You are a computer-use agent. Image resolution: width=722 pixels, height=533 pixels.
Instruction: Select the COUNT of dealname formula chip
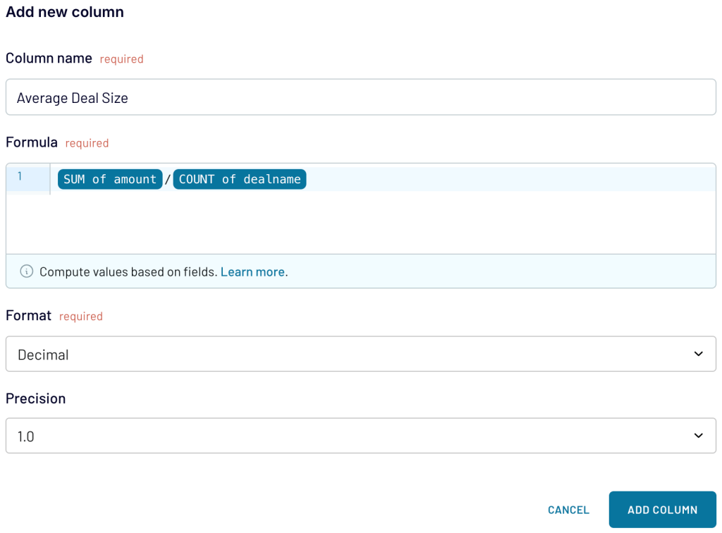(x=240, y=179)
